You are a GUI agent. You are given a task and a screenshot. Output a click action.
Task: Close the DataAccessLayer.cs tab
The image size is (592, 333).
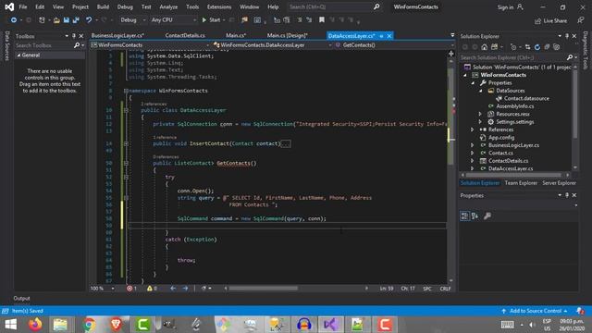[389, 36]
